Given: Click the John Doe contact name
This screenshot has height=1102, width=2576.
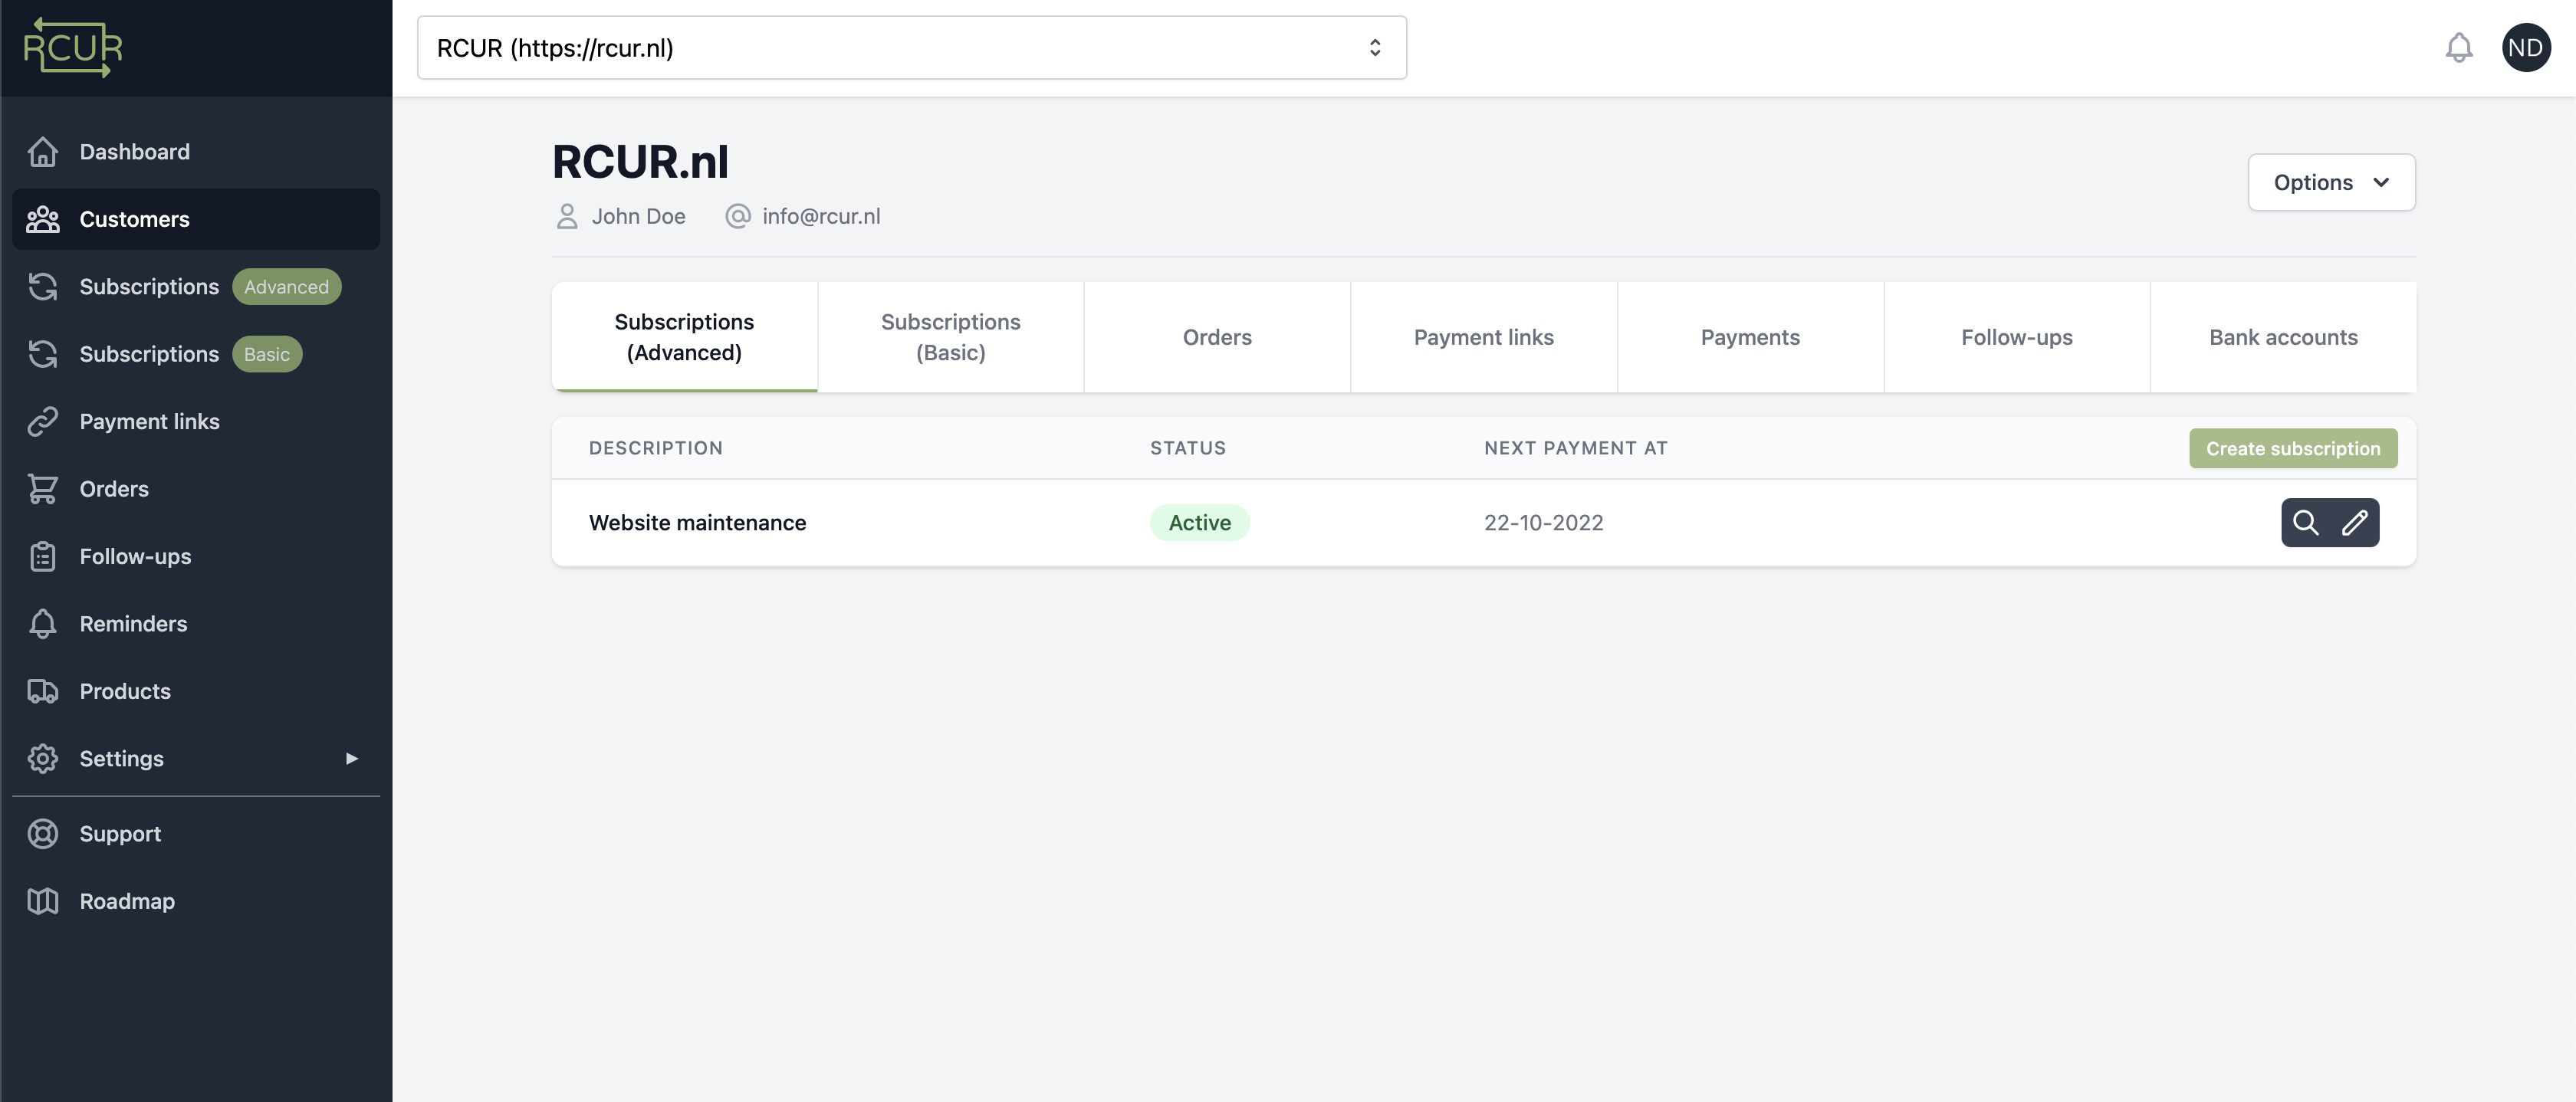Looking at the screenshot, I should (x=638, y=216).
